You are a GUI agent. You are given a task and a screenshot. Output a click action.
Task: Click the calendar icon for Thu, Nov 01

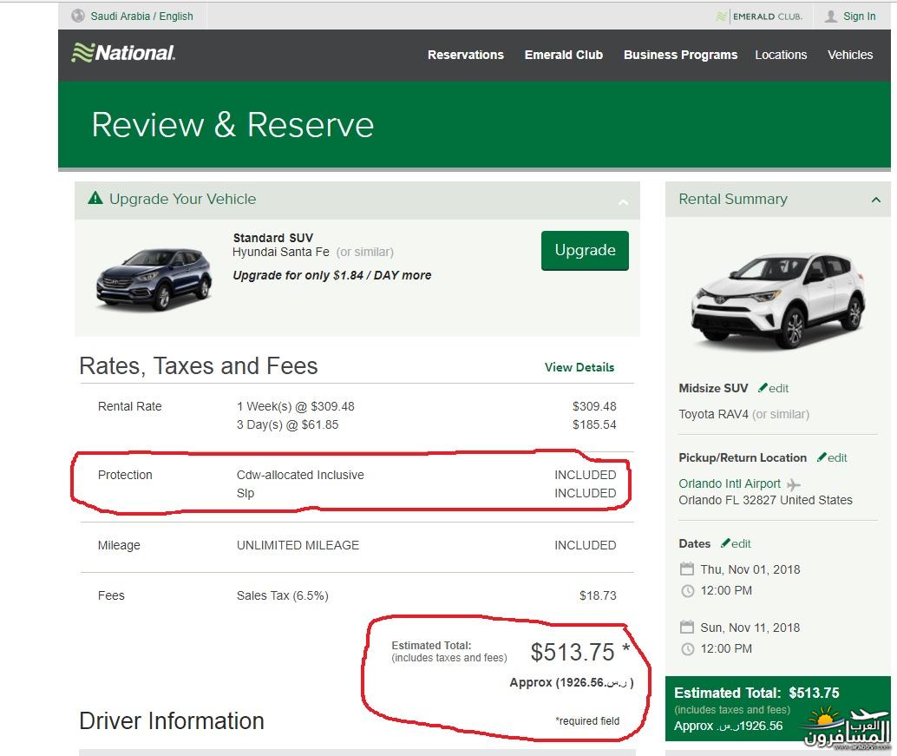click(x=686, y=569)
